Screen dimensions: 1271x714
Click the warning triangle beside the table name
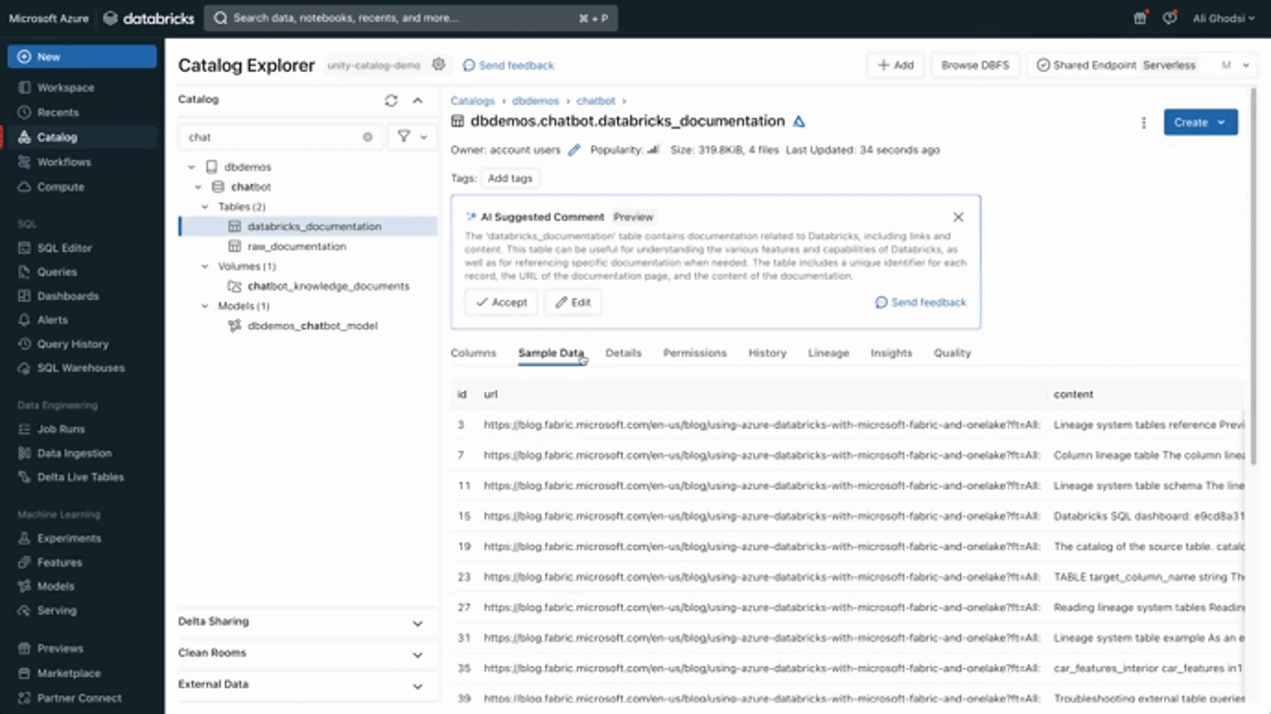pyautogui.click(x=799, y=121)
